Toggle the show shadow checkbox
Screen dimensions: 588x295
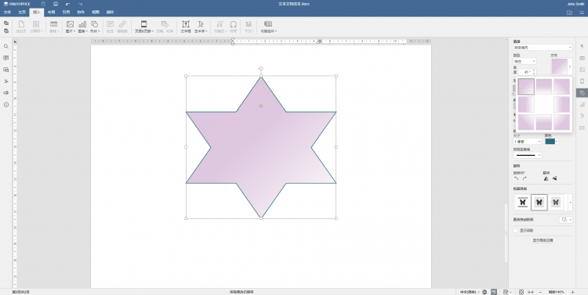point(516,231)
